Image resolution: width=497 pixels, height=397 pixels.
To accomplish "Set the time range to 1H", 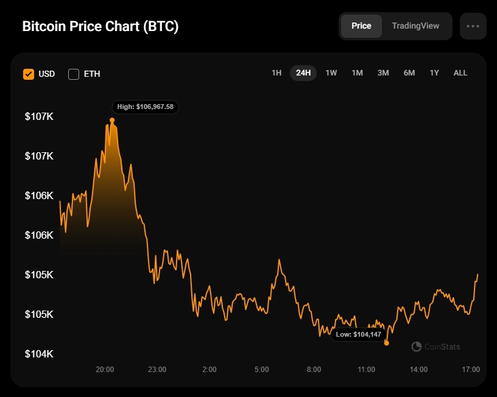I will 277,73.
